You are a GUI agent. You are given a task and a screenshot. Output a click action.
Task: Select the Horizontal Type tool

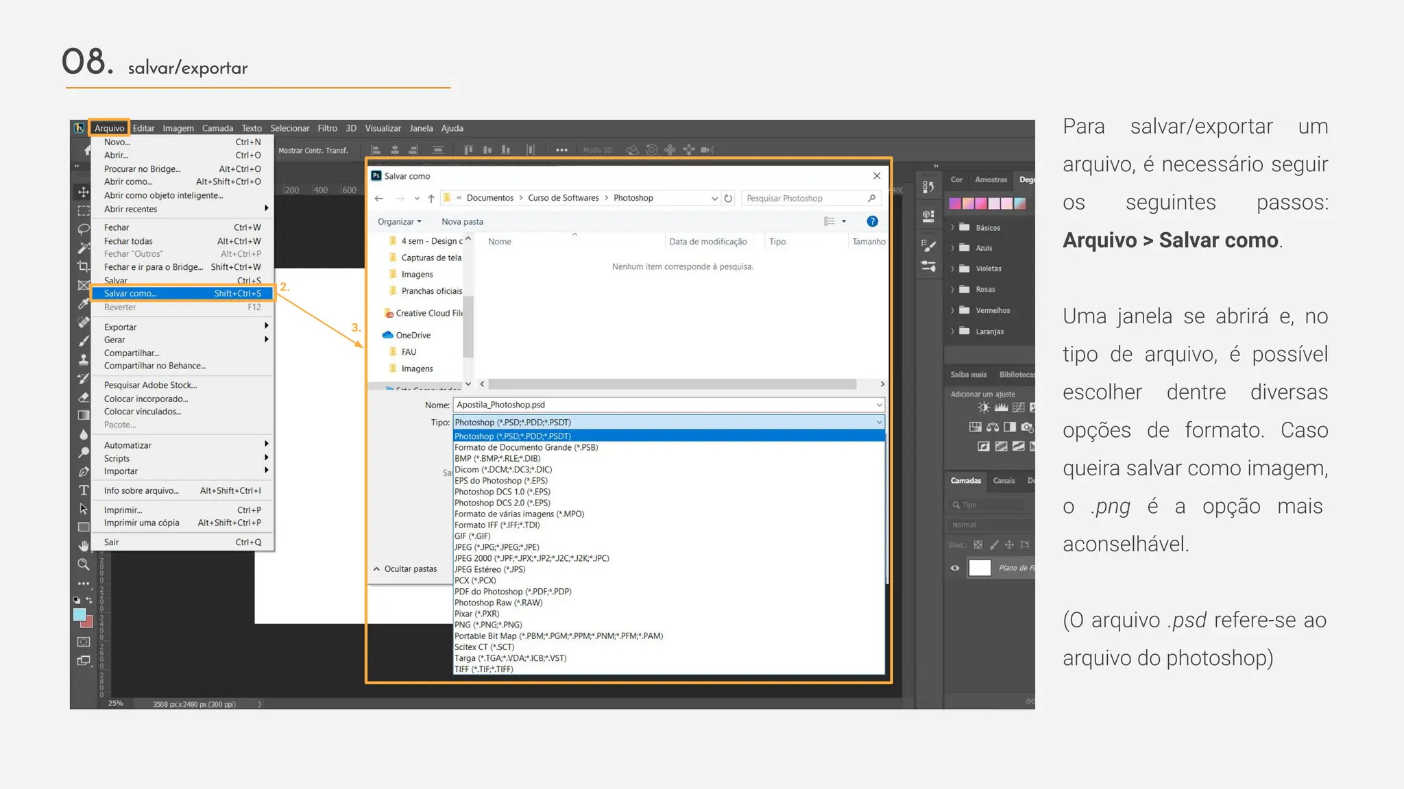coord(84,490)
